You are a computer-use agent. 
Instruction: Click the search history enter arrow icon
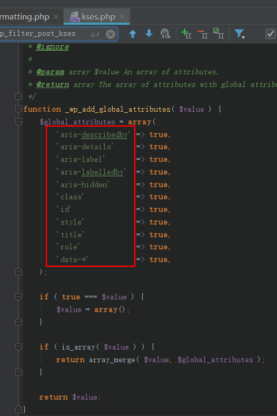pyautogui.click(x=95, y=34)
